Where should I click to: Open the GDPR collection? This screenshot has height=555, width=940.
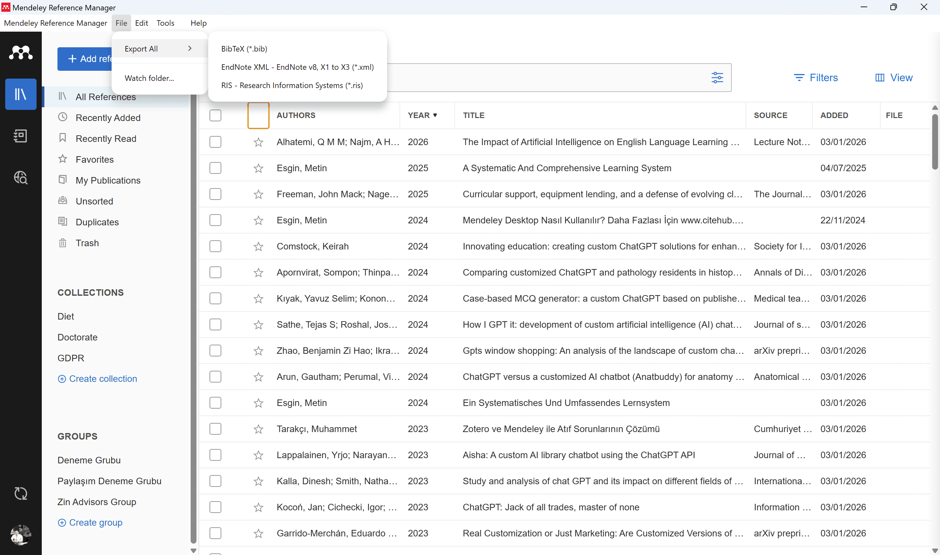[x=71, y=358]
